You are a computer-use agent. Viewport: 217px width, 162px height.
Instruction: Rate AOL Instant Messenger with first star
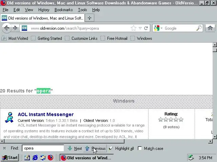point(160,119)
